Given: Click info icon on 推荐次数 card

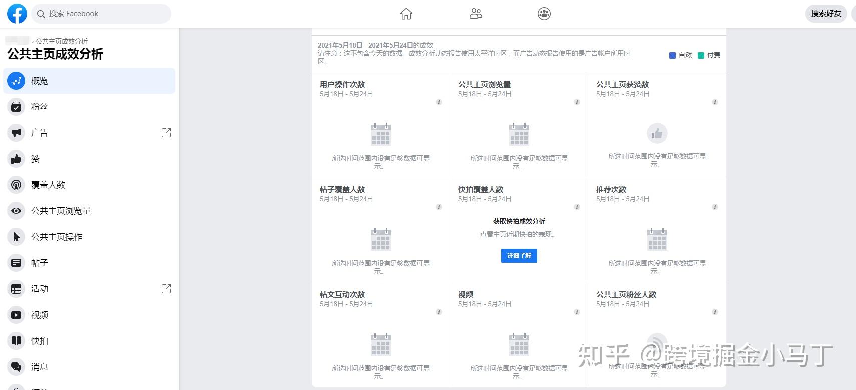Looking at the screenshot, I should 715,207.
